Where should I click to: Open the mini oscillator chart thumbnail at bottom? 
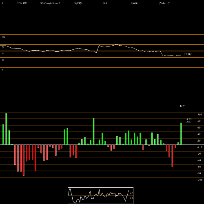pyautogui.click(x=101, y=195)
